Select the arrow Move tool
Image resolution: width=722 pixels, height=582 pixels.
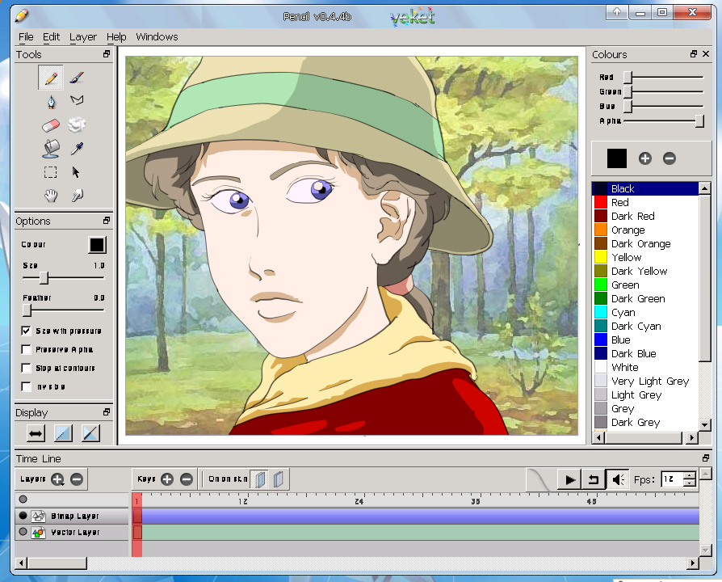point(76,172)
